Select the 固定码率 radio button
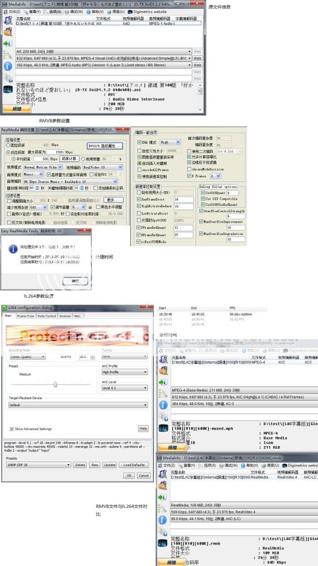This screenshot has height=566, width=318. click(8, 145)
